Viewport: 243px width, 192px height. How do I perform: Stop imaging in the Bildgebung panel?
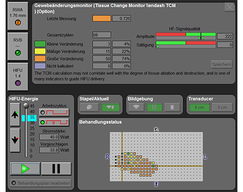coord(172,107)
